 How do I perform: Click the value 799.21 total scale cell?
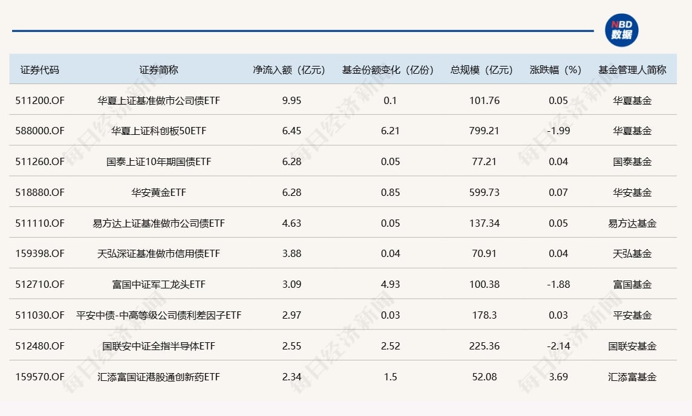pyautogui.click(x=483, y=131)
